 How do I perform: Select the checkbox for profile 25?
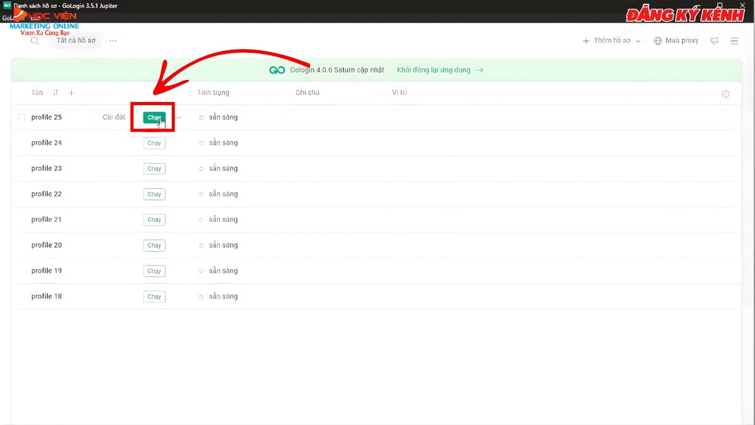[x=21, y=117]
